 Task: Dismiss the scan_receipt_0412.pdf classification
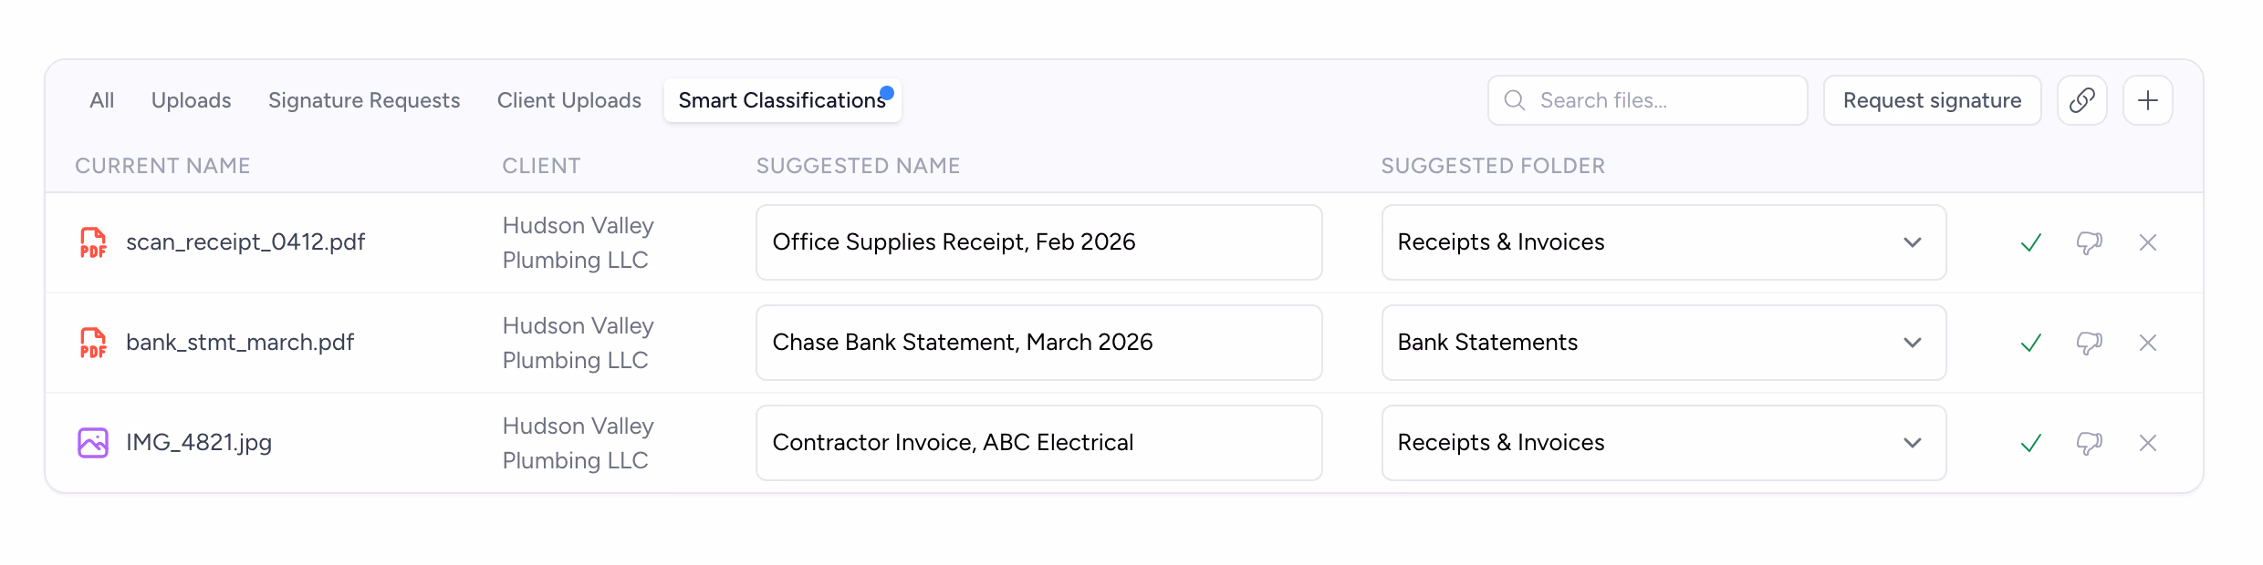point(2147,242)
